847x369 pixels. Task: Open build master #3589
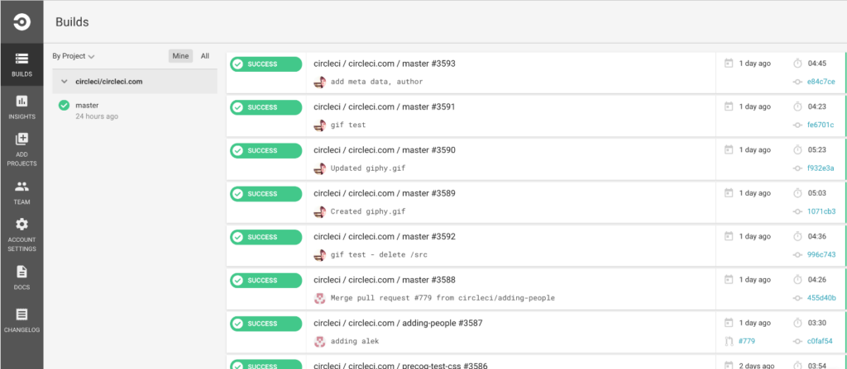[x=384, y=193]
